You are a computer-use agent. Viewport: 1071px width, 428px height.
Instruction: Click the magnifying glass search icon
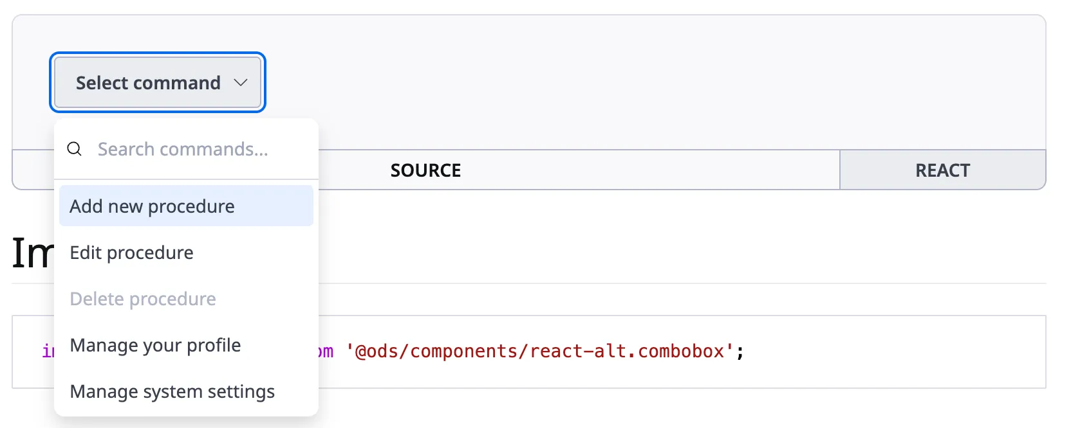click(x=74, y=148)
